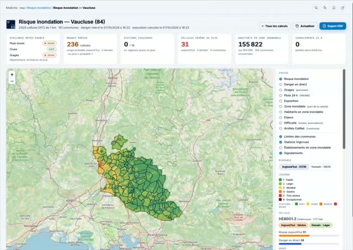The image size is (353, 250).
Task: Click the '1 · Faible' green legend swatch
Action: tap(280, 180)
